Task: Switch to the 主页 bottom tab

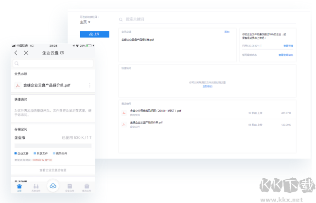Action: coord(19,187)
